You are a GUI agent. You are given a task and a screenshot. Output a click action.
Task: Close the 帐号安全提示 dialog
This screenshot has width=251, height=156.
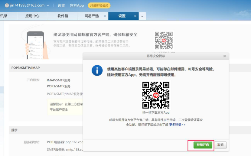[x=224, y=56]
